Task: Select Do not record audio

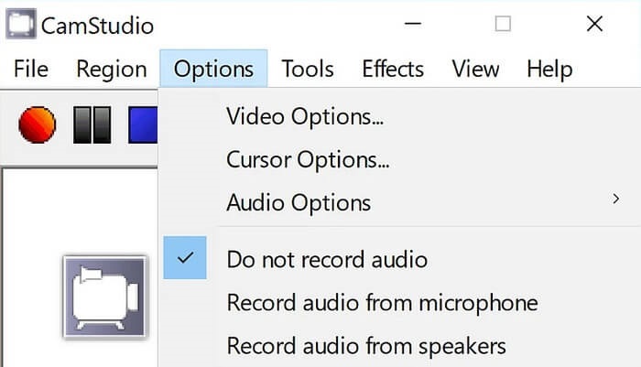Action: [400, 260]
